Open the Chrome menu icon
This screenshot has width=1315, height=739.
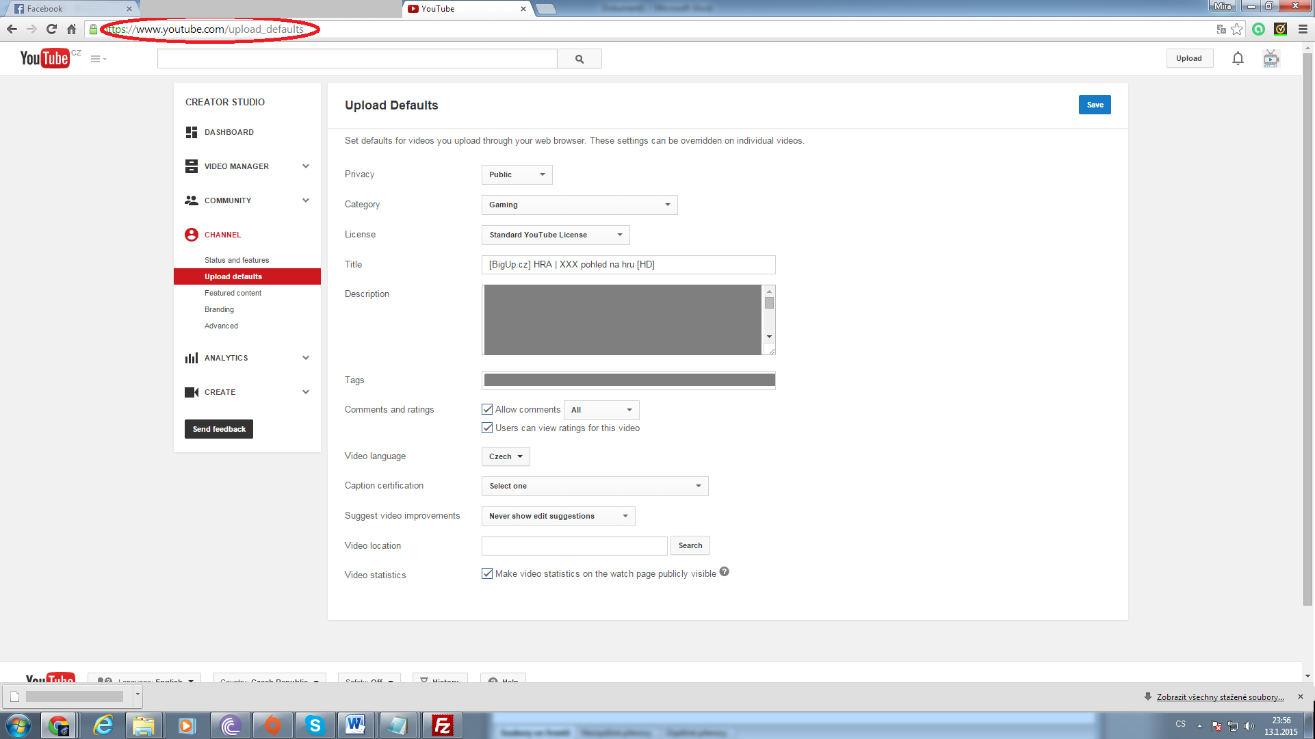tap(1303, 29)
